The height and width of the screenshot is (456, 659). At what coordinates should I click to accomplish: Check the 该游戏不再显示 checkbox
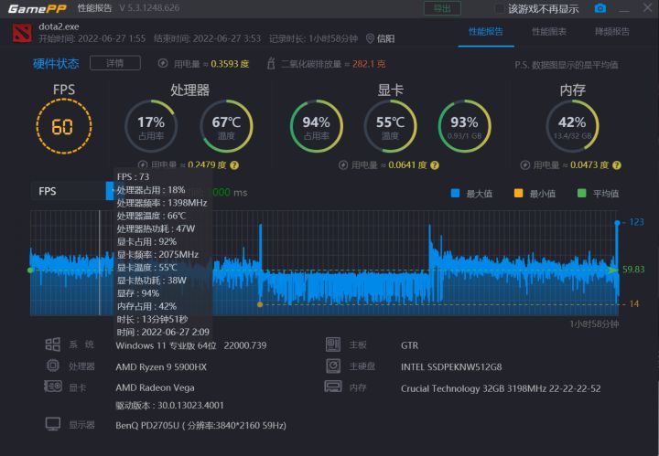tap(500, 9)
